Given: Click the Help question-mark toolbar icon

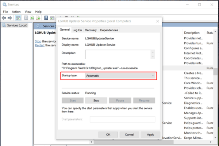Looking at the screenshot, I should pyautogui.click(x=46, y=18).
